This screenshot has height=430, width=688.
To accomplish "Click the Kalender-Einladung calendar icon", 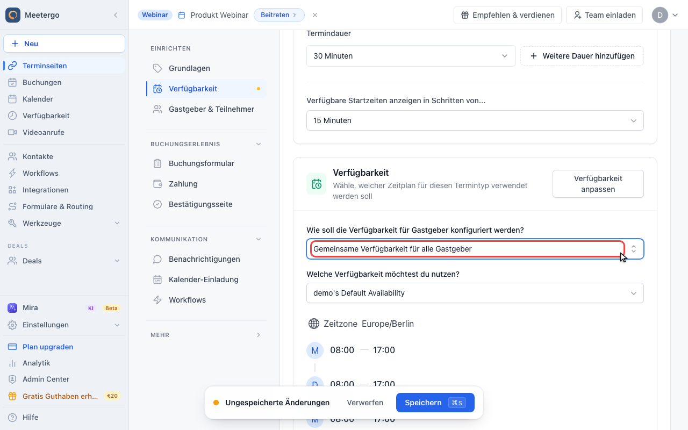I will pyautogui.click(x=157, y=279).
